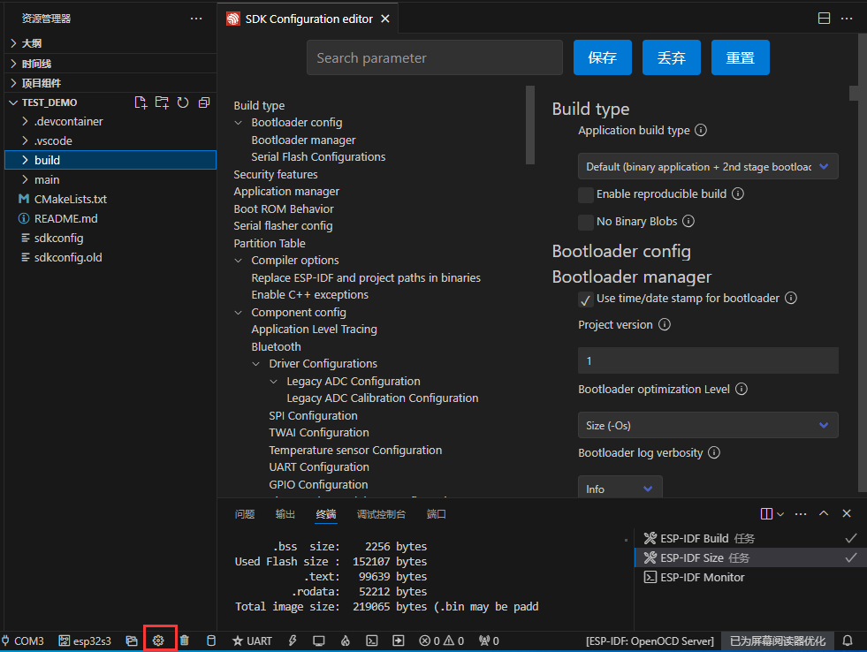Viewport: 867px width, 652px height.
Task: Select ESP-IDF Build task terminal
Action: [x=749, y=539]
